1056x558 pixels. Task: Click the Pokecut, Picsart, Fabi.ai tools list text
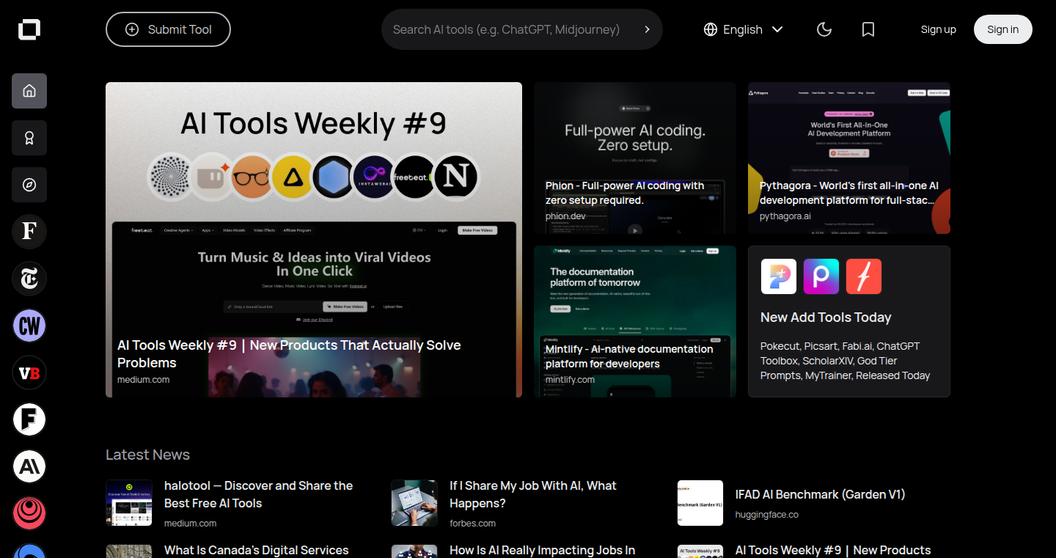pyautogui.click(x=845, y=361)
